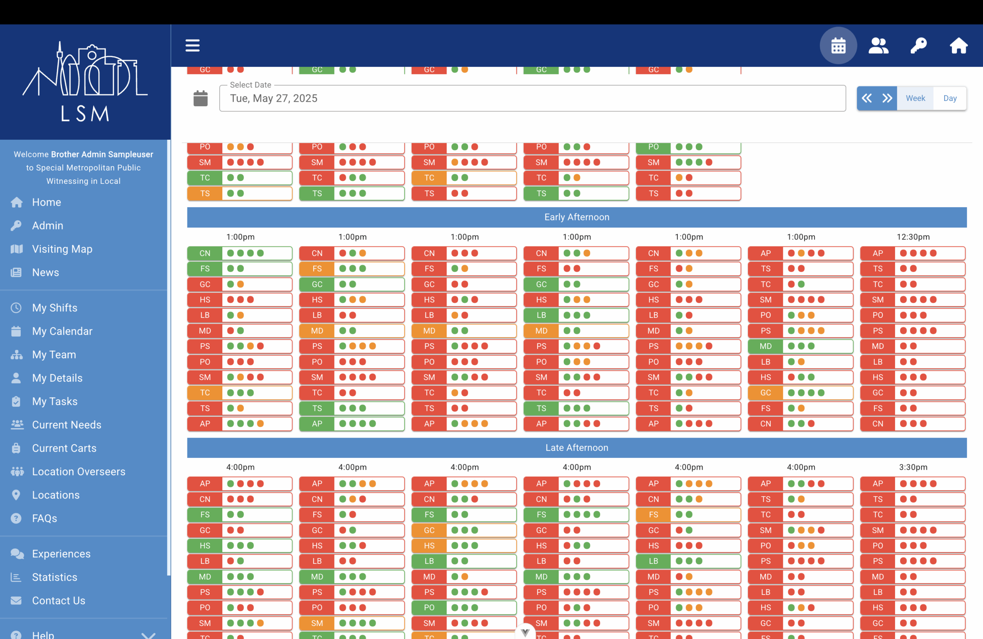
Task: Select green CN shift under first 1:00pm column
Action: [240, 253]
